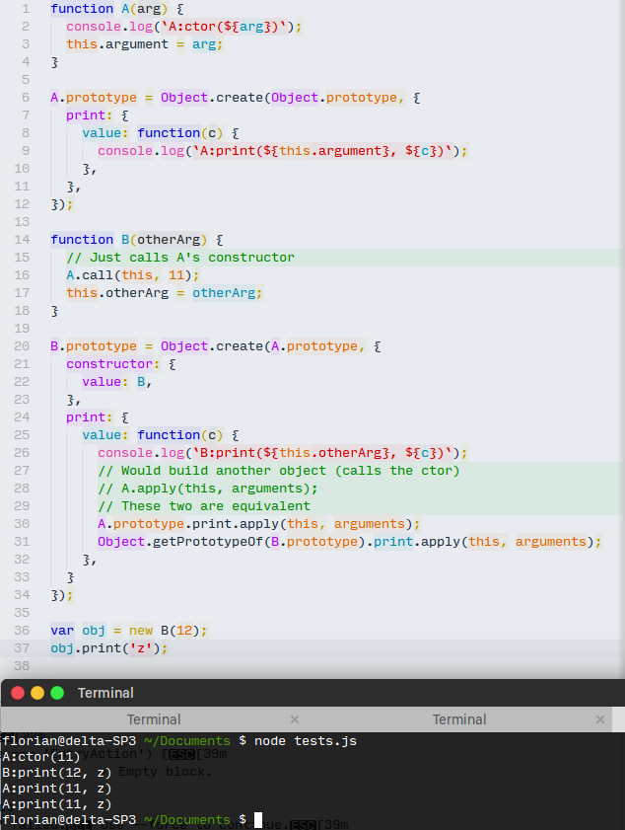Close the first Terminal tab
This screenshot has width=625, height=830.
(295, 719)
